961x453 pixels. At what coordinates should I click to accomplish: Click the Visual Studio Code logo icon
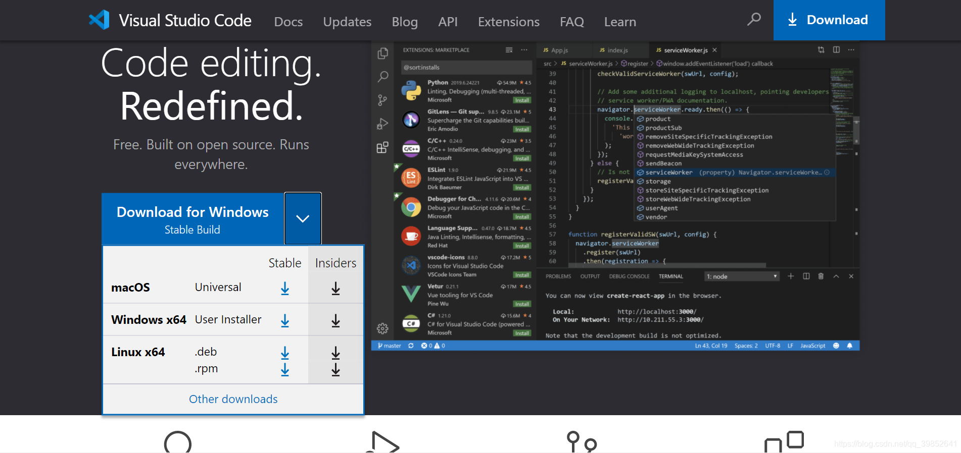coord(99,20)
